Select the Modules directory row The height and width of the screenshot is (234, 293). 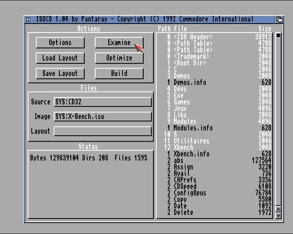214,121
